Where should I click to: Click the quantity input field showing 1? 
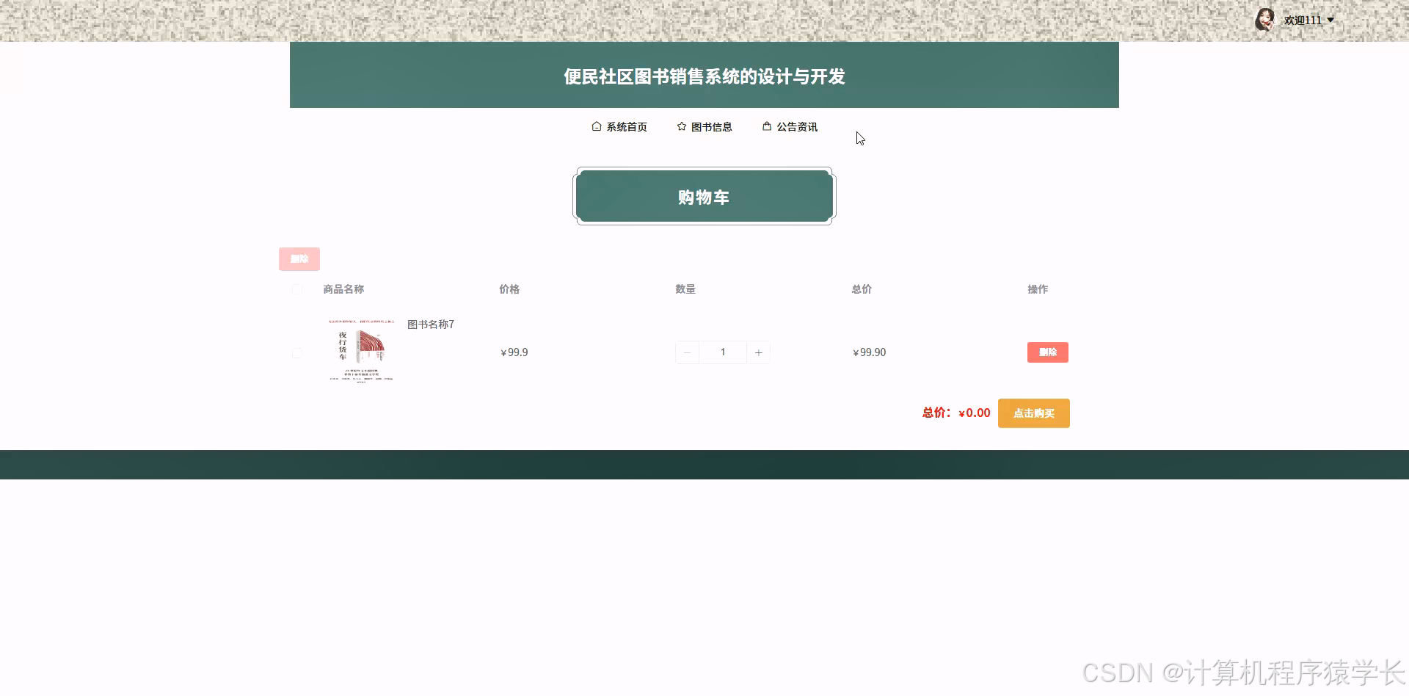tap(723, 353)
